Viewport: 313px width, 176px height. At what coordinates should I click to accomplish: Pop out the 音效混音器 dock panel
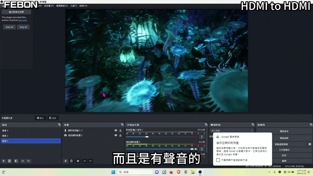[206, 124]
